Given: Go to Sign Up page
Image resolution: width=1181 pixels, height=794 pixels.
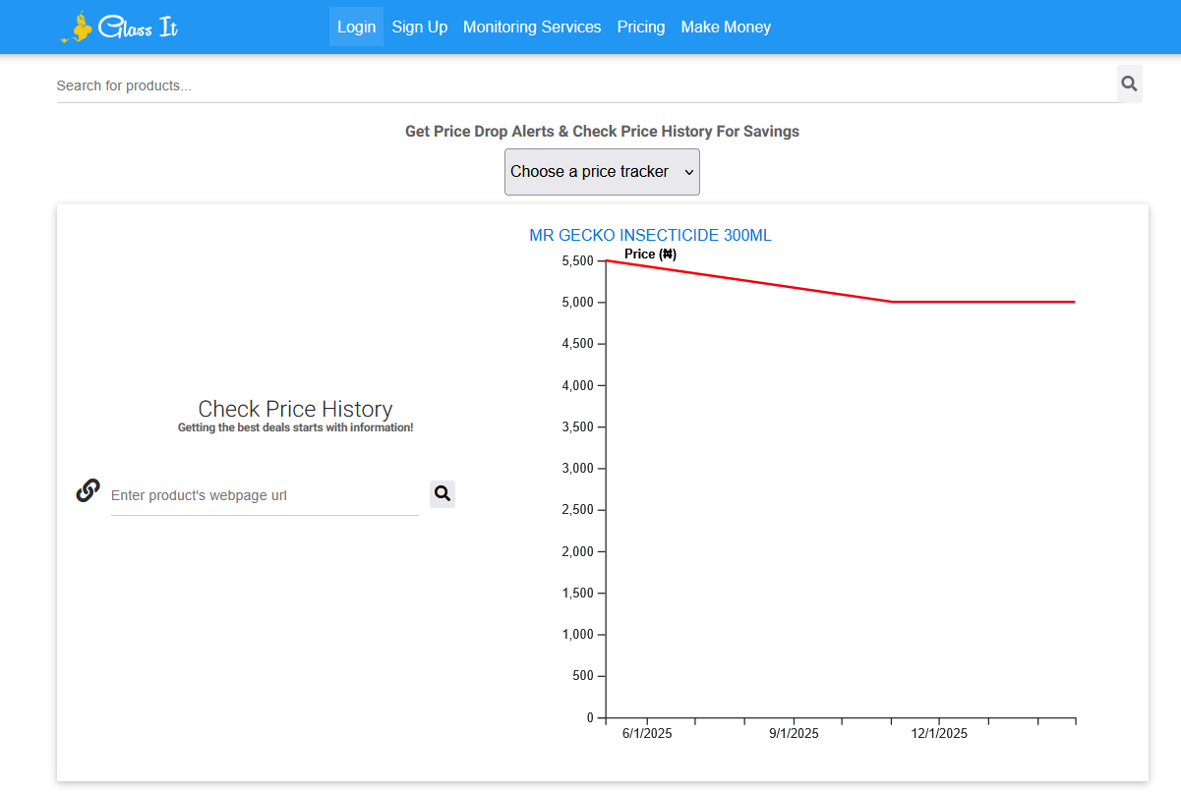Looking at the screenshot, I should [420, 27].
